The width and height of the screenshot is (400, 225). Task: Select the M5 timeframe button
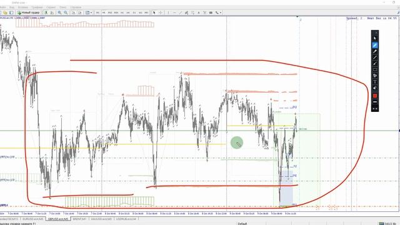[104, 12]
